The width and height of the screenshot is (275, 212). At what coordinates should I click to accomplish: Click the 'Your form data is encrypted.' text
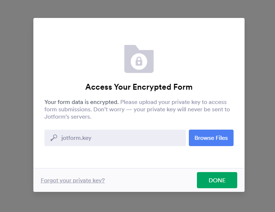(x=81, y=102)
